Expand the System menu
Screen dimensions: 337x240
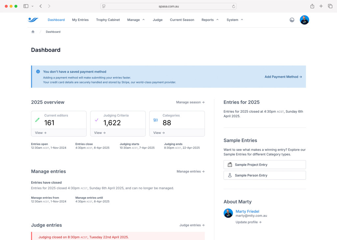pos(235,20)
